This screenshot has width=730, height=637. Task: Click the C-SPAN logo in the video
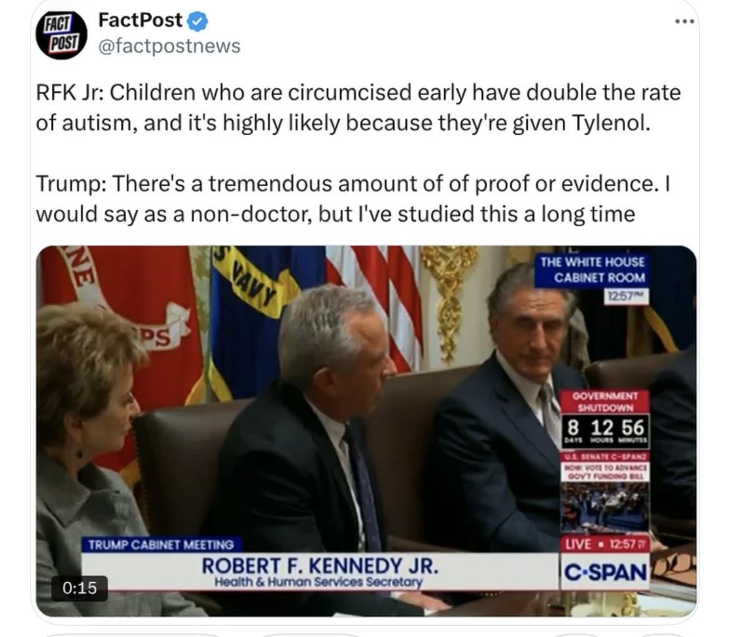[x=605, y=572]
